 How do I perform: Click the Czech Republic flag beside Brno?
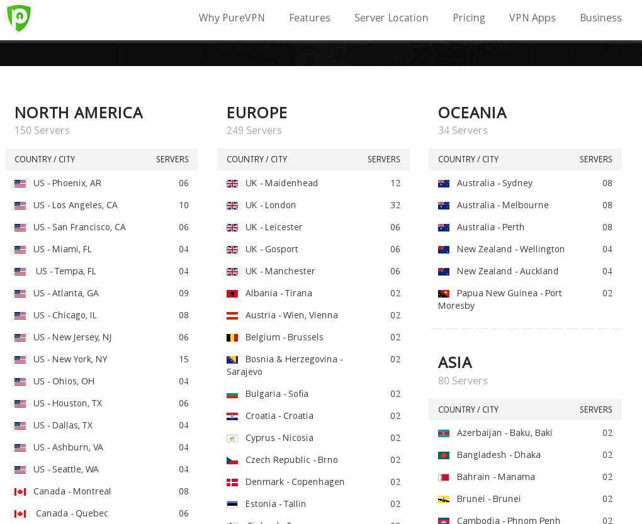click(232, 460)
